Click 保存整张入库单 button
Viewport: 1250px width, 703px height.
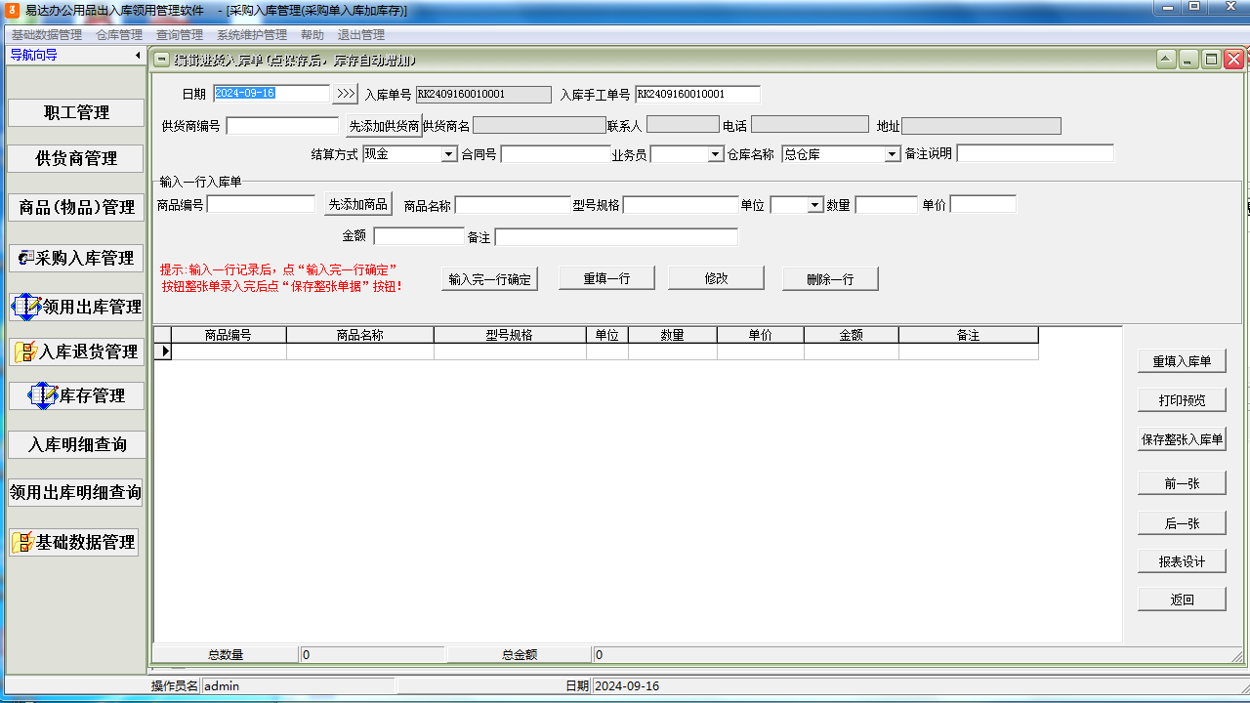tap(1182, 439)
